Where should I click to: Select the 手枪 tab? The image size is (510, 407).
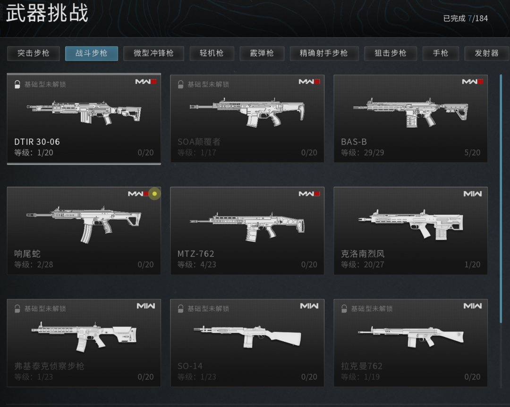(x=441, y=53)
